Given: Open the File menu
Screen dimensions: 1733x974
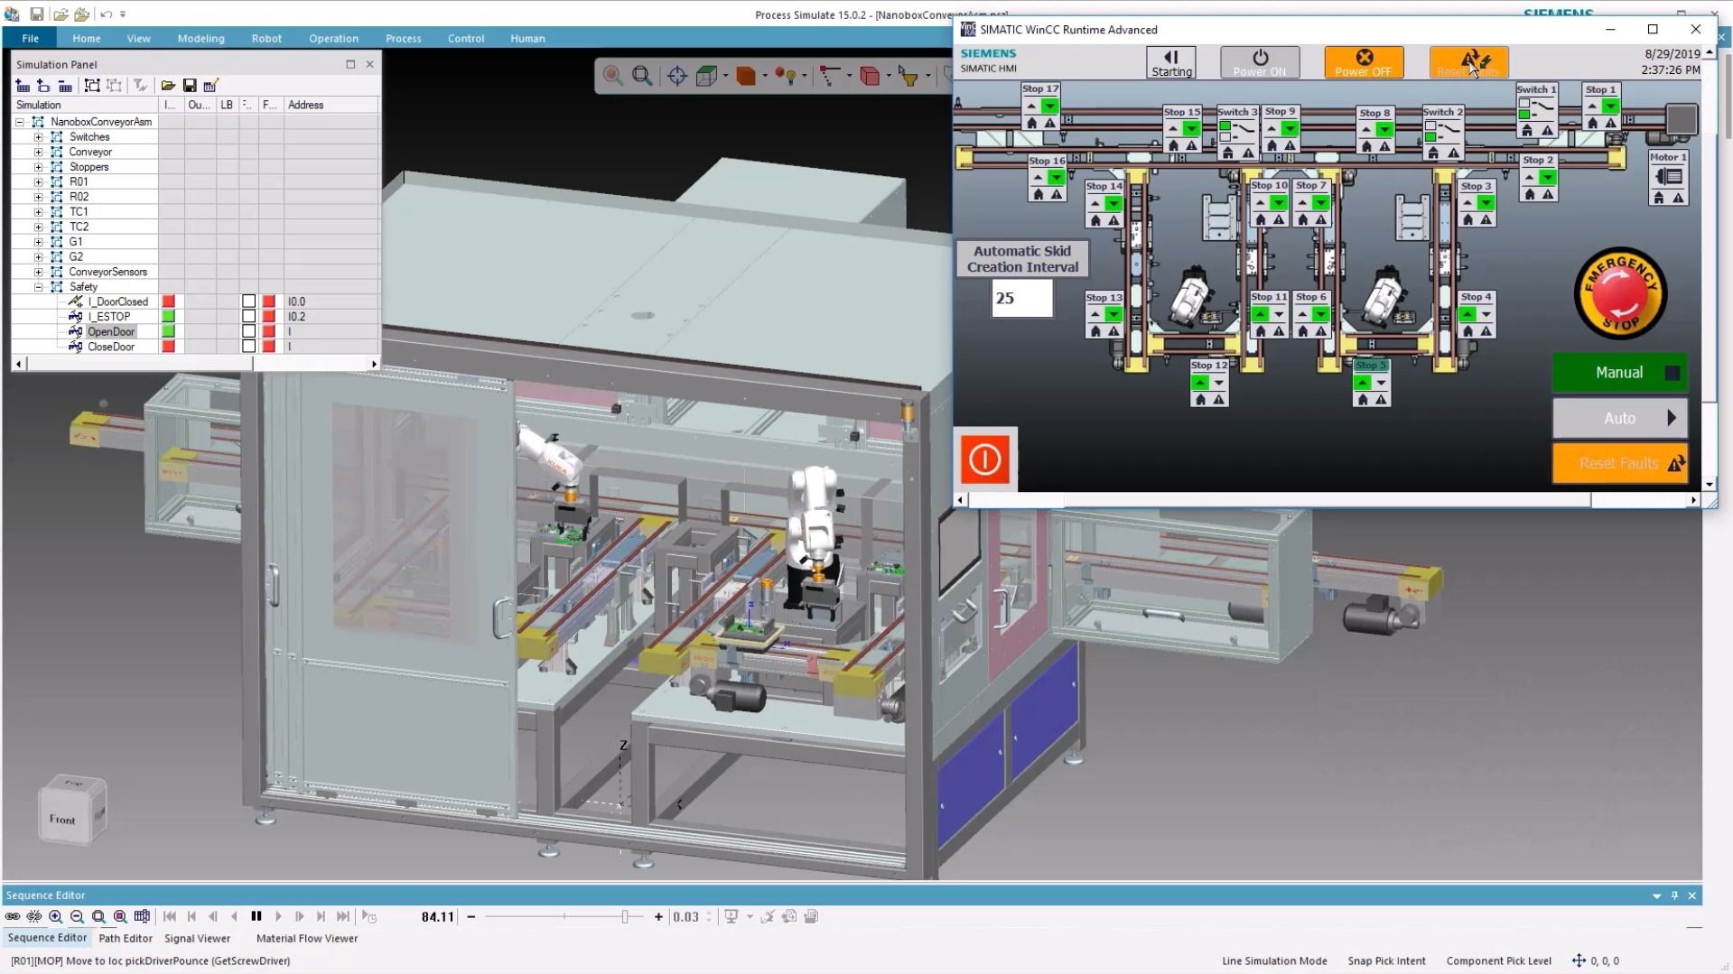Looking at the screenshot, I should coord(30,38).
